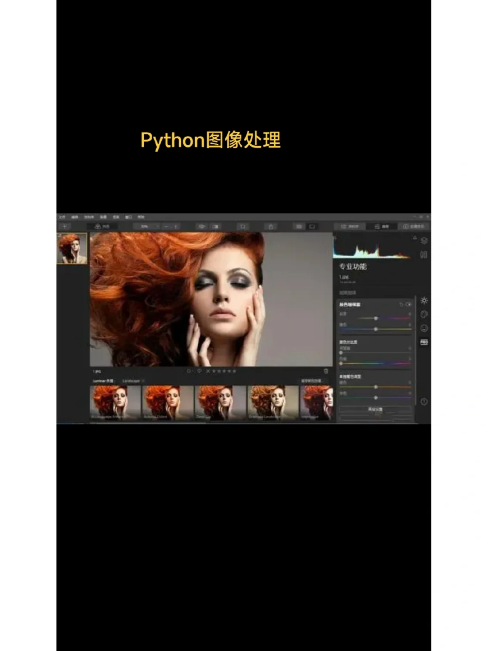The height and width of the screenshot is (651, 488).
Task: Apply the second look preset thumbnail
Action: point(167,402)
